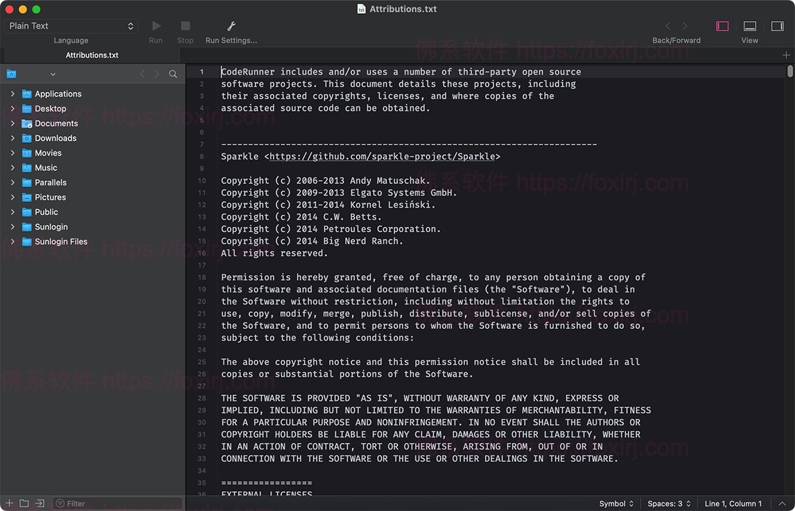Toggle the sidebar visibility in the View group
The height and width of the screenshot is (511, 795).
point(723,26)
